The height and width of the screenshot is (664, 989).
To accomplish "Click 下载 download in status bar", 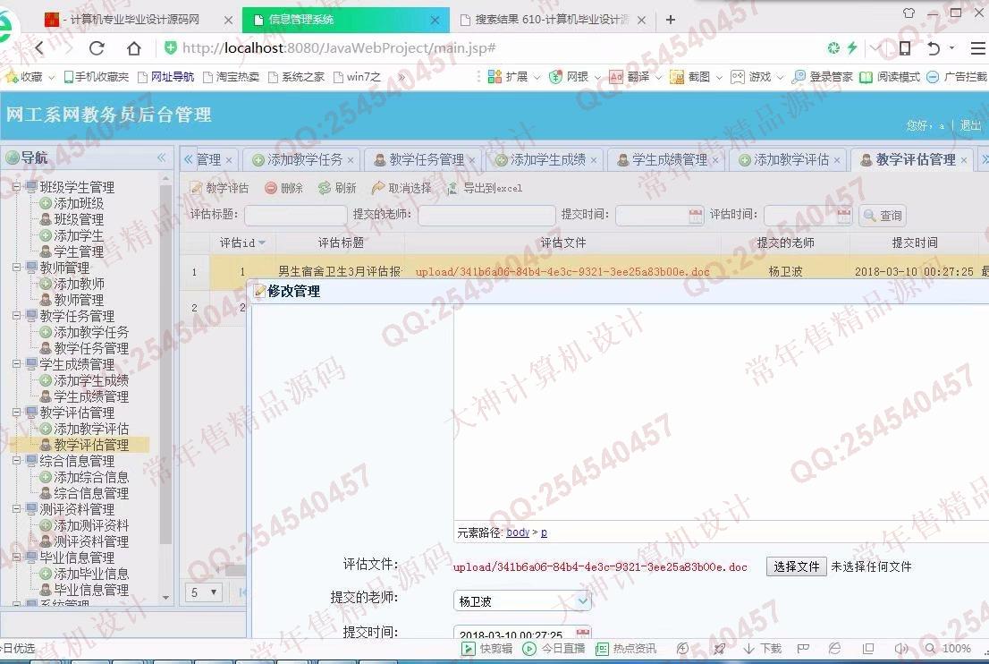I will pos(763,649).
